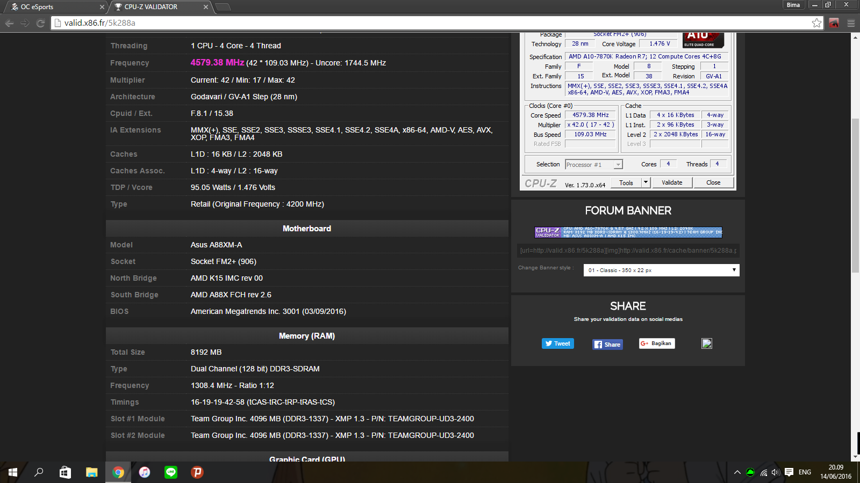Select Slot #1 Module Team Group entry
860x483 pixels.
click(332, 419)
